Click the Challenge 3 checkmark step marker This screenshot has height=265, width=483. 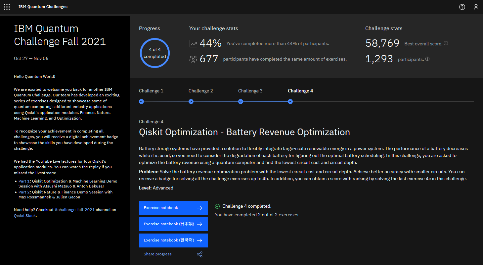pos(241,101)
